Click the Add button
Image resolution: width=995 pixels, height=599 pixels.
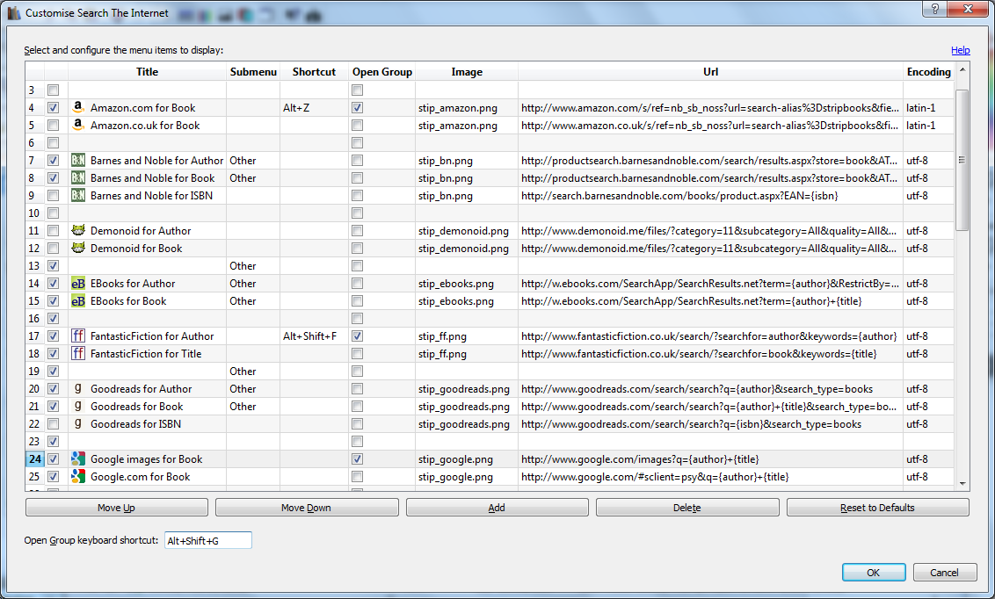[x=497, y=508]
